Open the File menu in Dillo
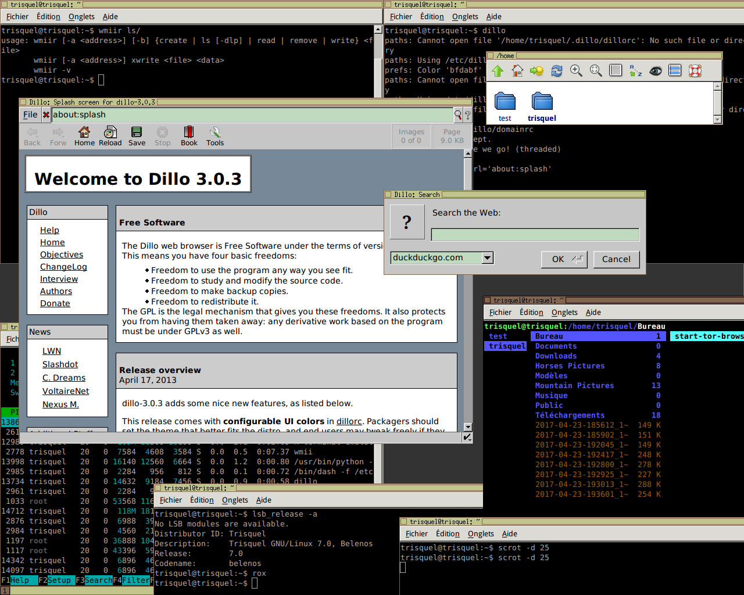The height and width of the screenshot is (595, 744). point(30,115)
